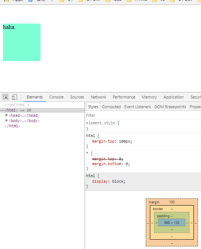This screenshot has width=201, height=249.
Task: Toggle the device toolbar icon
Action: [x=14, y=97]
